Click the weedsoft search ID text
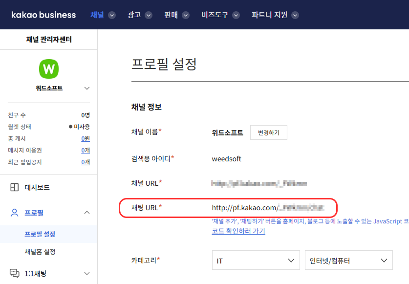The image size is (409, 284). (x=226, y=159)
